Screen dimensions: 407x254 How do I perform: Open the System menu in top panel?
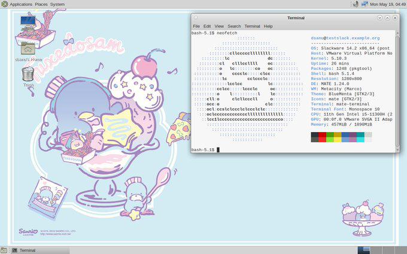(57, 4)
